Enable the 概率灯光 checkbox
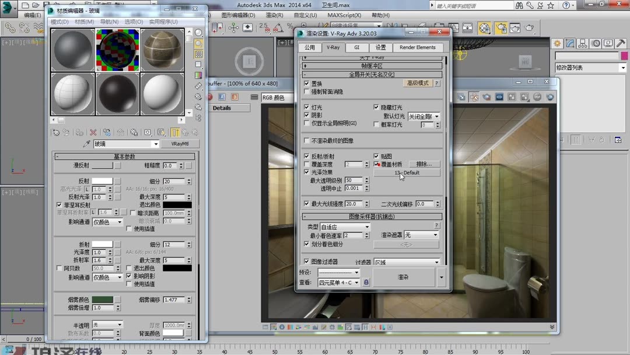The image size is (630, 355). click(376, 124)
